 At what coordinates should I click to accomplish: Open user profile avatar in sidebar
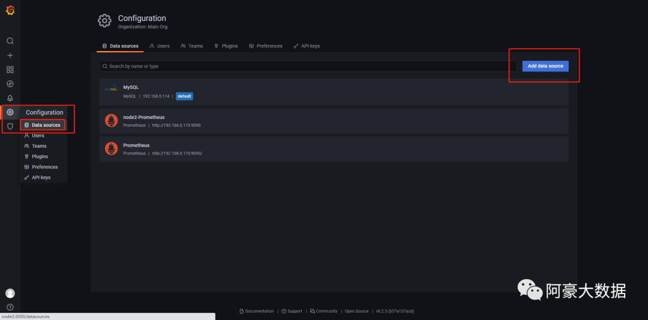(x=10, y=293)
